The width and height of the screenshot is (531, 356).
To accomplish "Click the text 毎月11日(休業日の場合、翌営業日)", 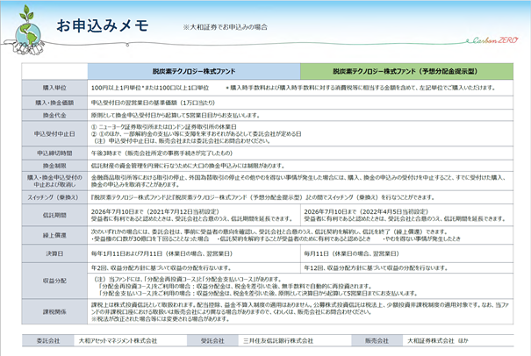I will (x=351, y=253).
